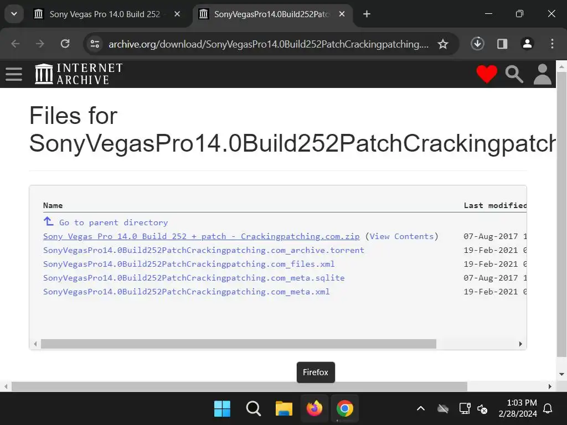The width and height of the screenshot is (567, 425).
Task: Open the Chrome three-dot menu
Action: click(x=552, y=44)
